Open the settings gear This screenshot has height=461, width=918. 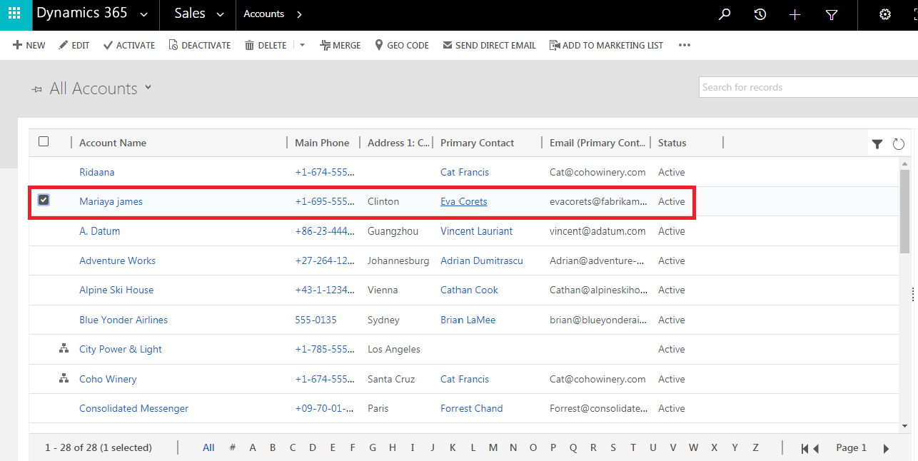point(885,14)
